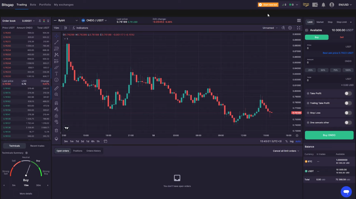
Task: Toggle One cancels other option
Action: [348, 123]
